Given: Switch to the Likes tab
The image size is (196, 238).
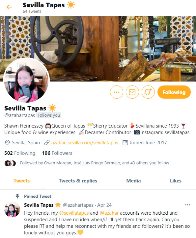Looking at the screenshot, I should point(176,181).
